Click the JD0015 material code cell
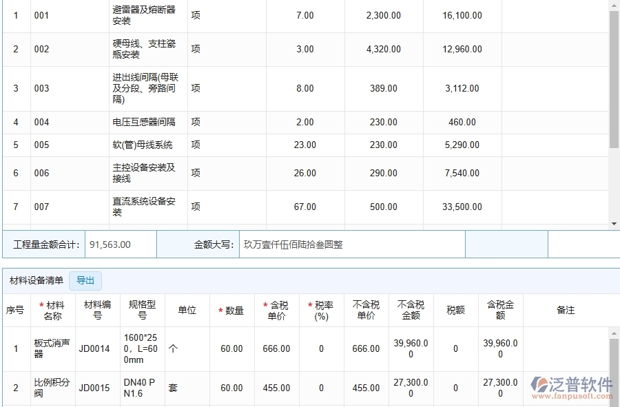 click(x=94, y=388)
